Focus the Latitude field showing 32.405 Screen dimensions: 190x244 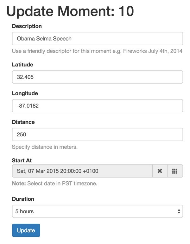[x=97, y=77]
